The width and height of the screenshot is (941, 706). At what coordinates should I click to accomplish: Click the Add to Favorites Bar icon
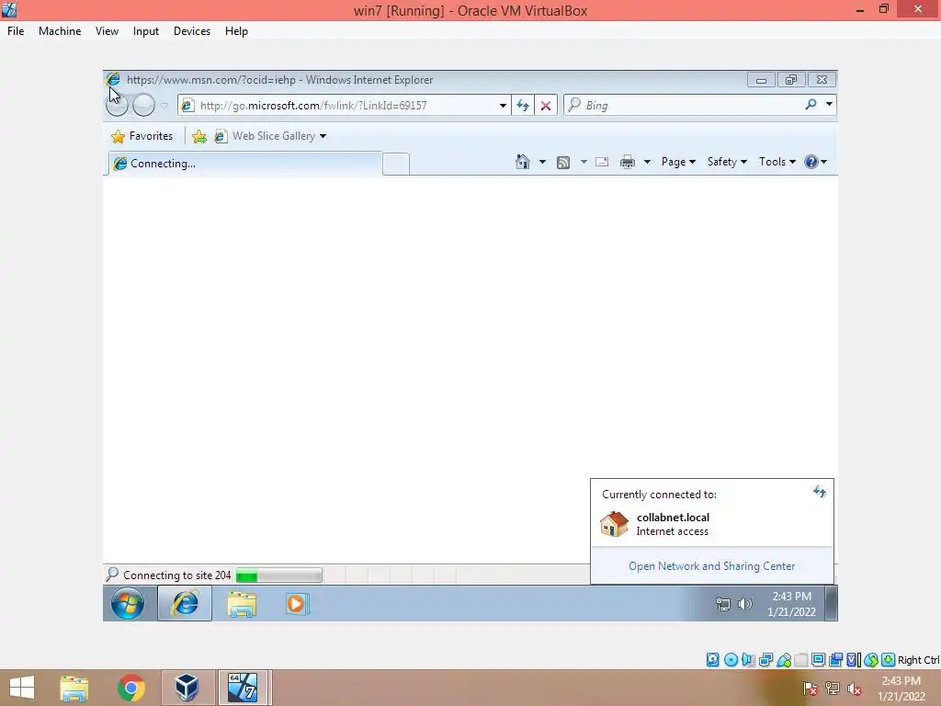point(199,136)
